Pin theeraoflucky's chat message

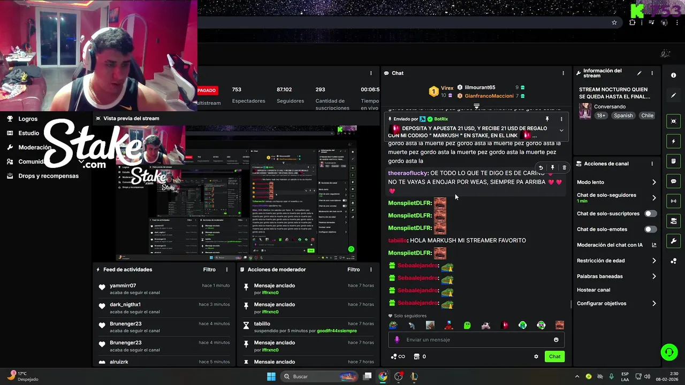552,168
